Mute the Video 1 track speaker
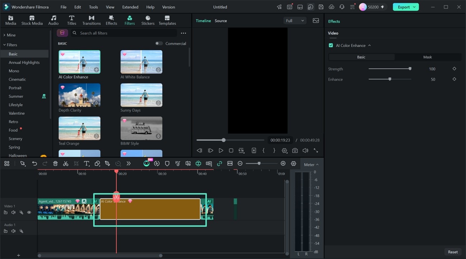466x259 pixels. coord(13,212)
